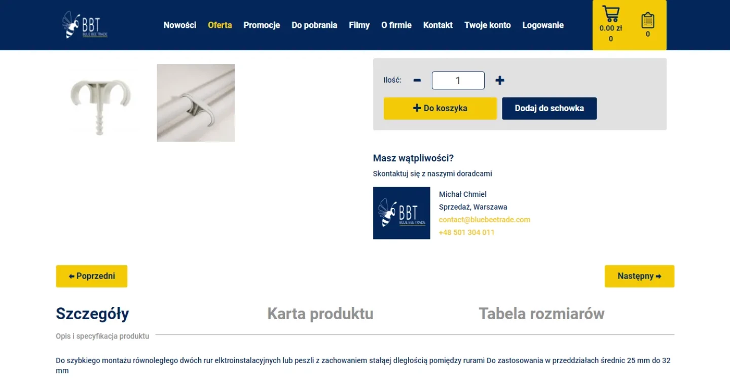Switch to Tabela rozmiarów tab

[541, 314]
